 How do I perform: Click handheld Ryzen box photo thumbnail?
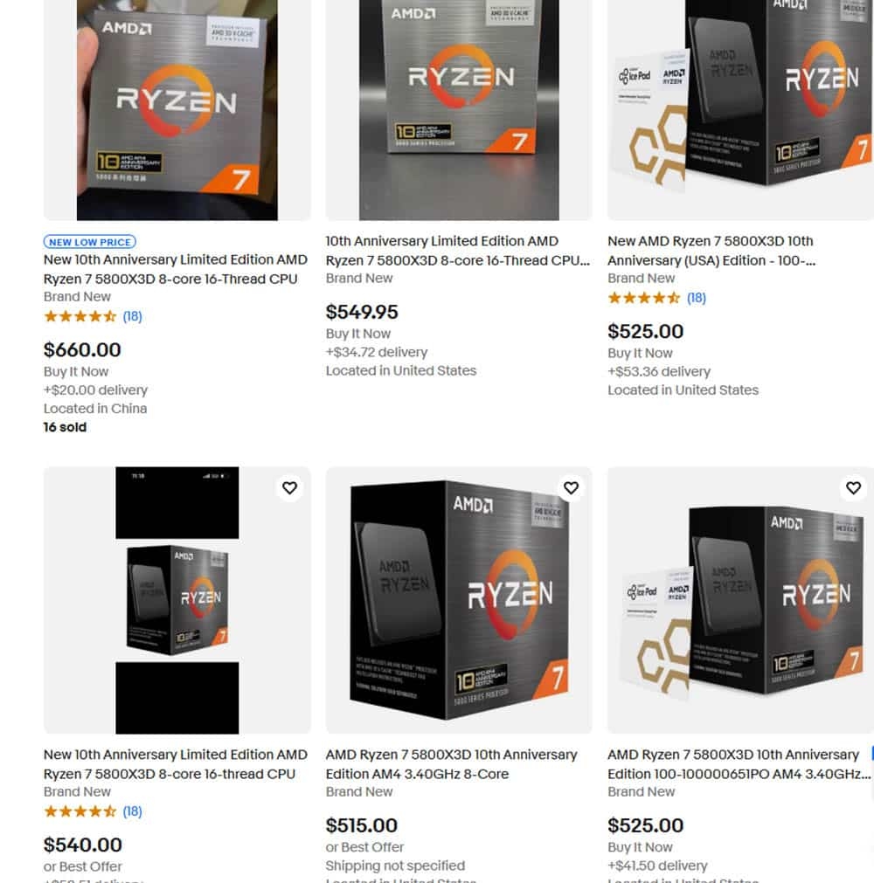point(177,110)
